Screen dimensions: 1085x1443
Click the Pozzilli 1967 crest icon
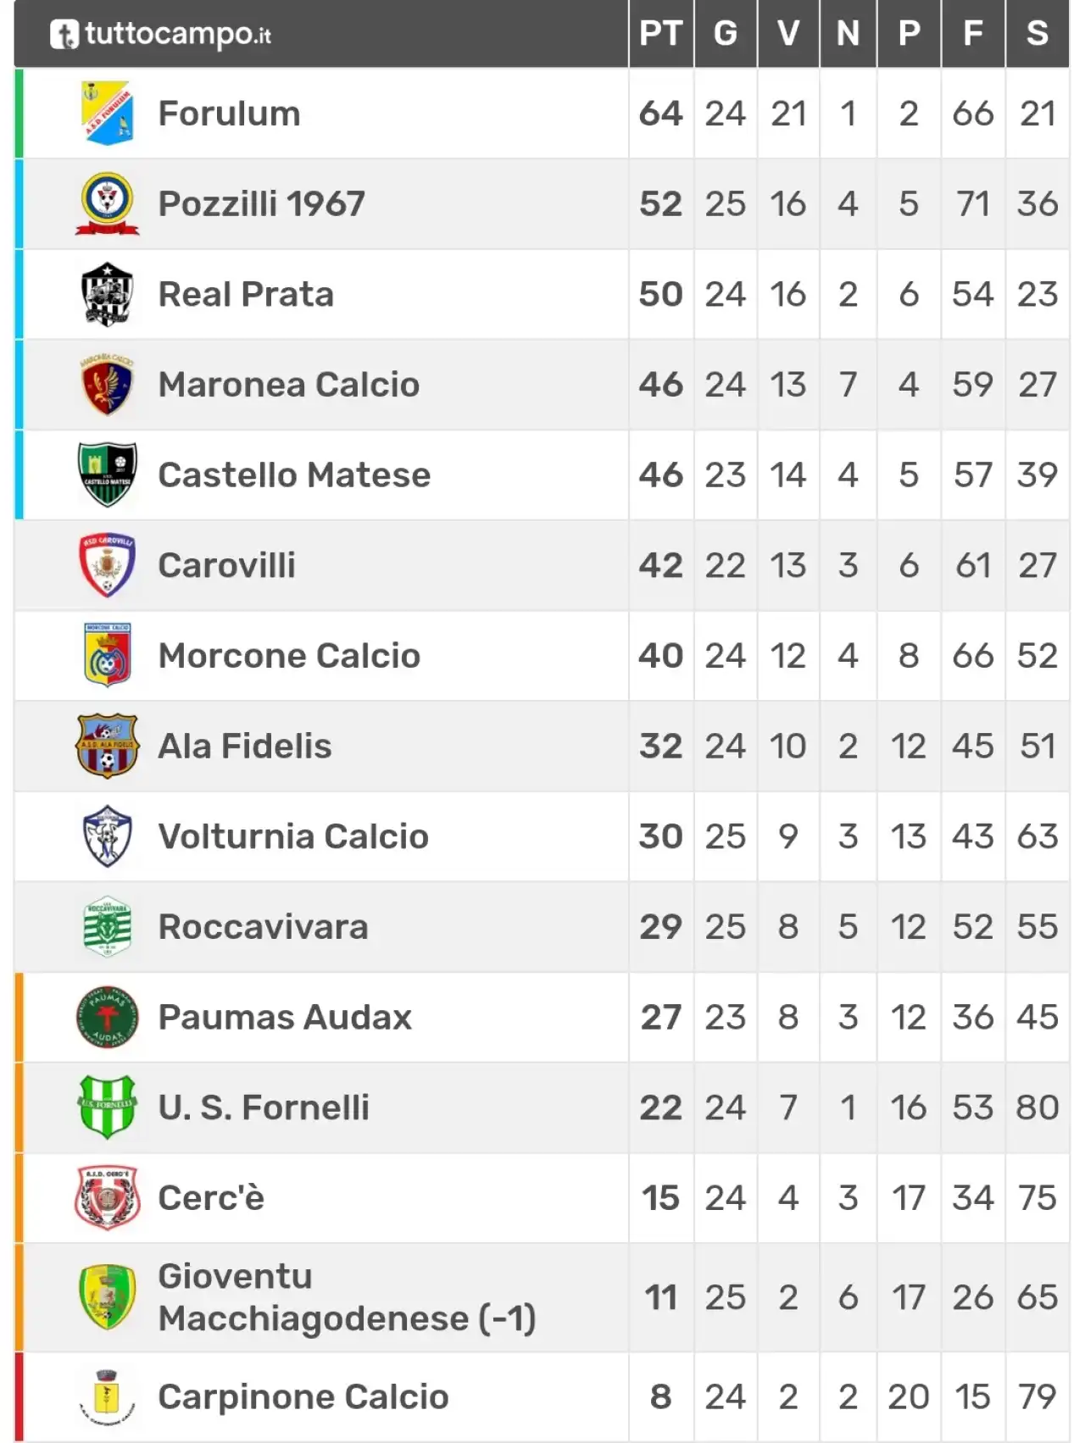tap(107, 203)
